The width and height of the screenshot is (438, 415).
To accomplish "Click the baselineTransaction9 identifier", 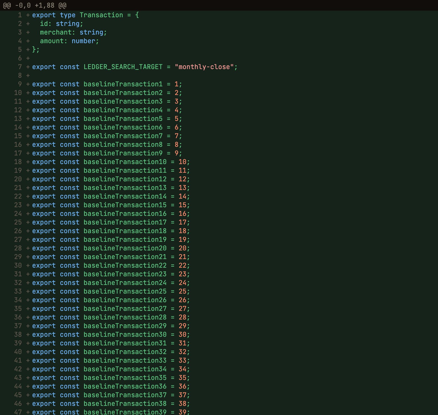I will (x=123, y=153).
